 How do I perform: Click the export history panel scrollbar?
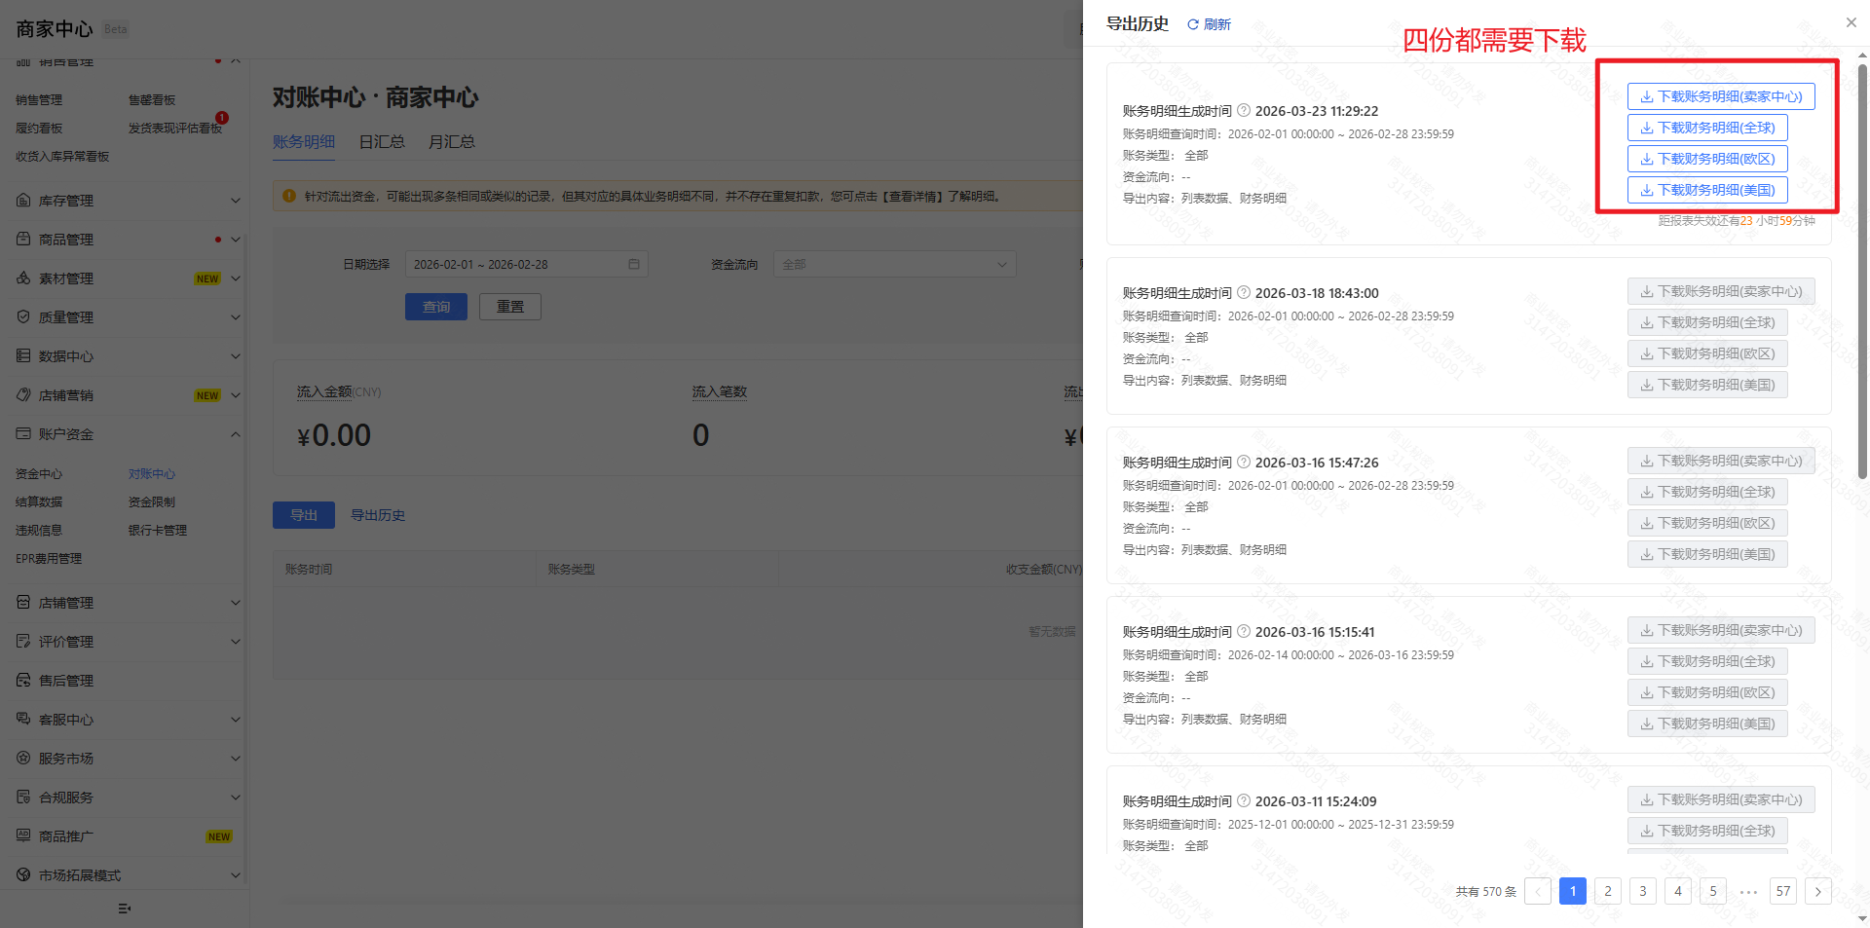pyautogui.click(x=1862, y=273)
